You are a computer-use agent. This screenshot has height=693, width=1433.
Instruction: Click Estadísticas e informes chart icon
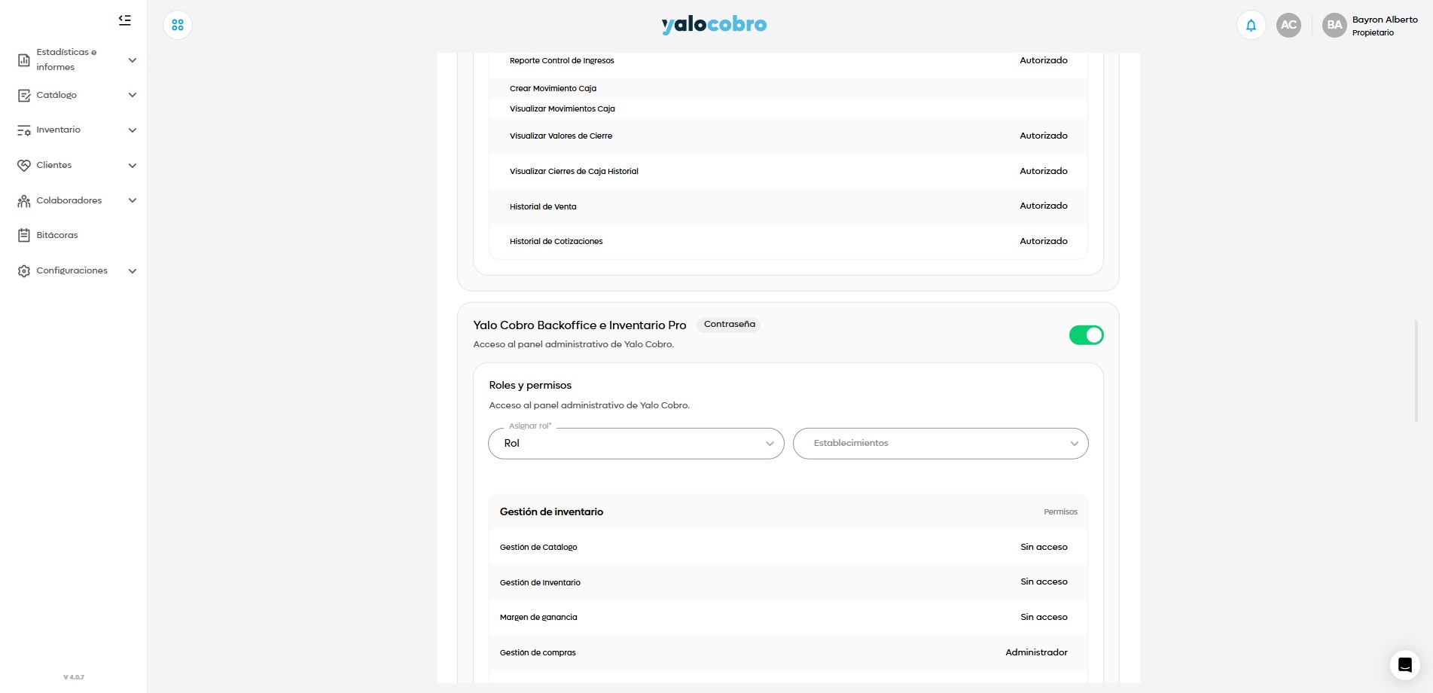coord(24,60)
